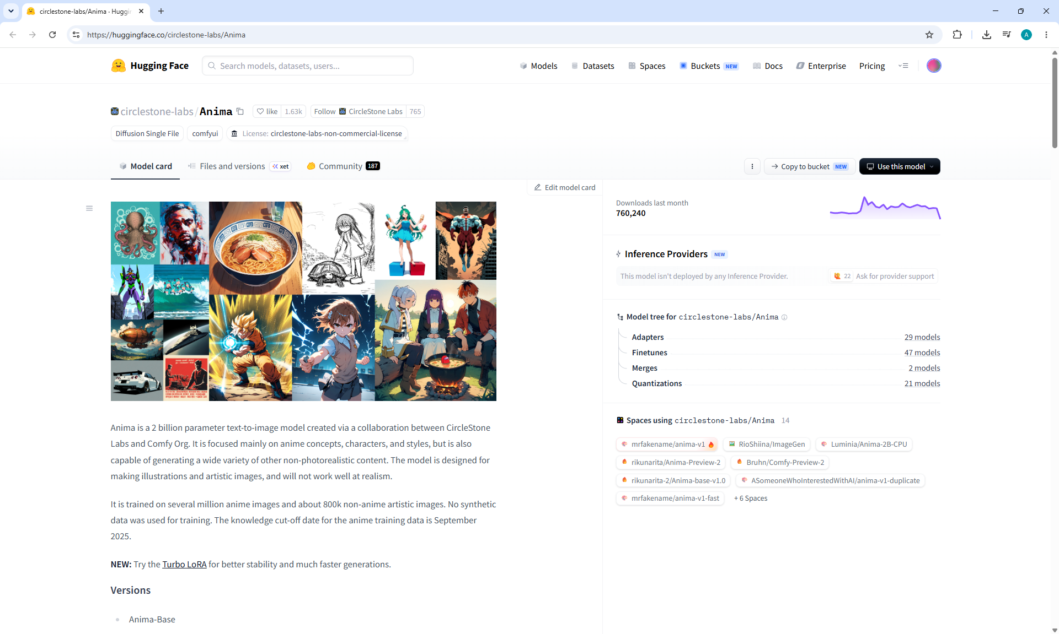Open rikunarita/Anima-Preview-2 space
The width and height of the screenshot is (1059, 634).
click(671, 463)
